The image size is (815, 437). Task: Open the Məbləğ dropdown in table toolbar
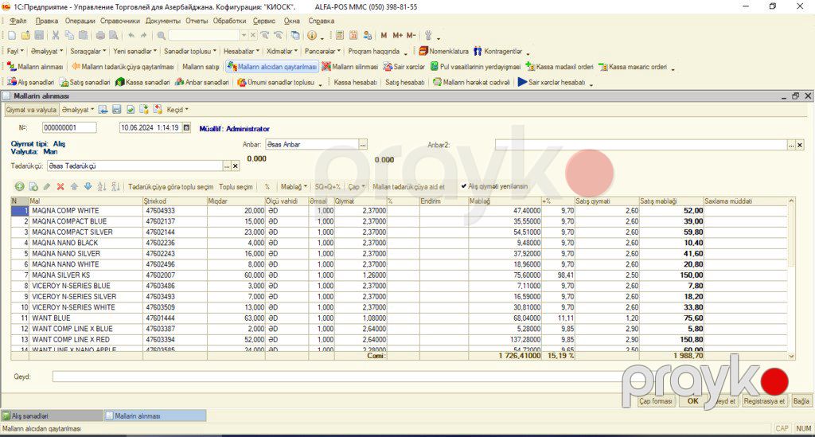coord(294,186)
